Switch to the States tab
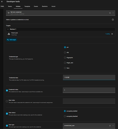This screenshot has height=129, width=118. point(10,6)
